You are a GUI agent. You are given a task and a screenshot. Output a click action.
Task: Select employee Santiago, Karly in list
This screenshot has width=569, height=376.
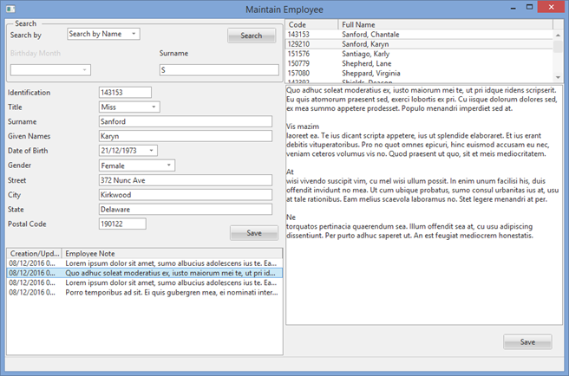420,54
